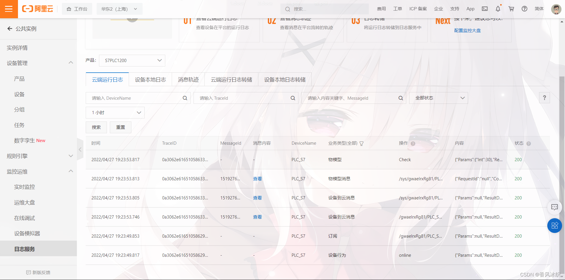Open 工作台 workbench
This screenshot has height=280, width=565.
tap(77, 9)
